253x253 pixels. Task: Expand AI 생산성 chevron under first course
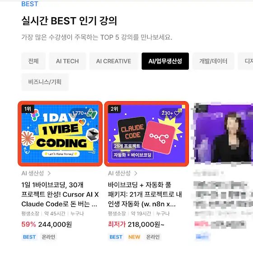click(x=49, y=173)
